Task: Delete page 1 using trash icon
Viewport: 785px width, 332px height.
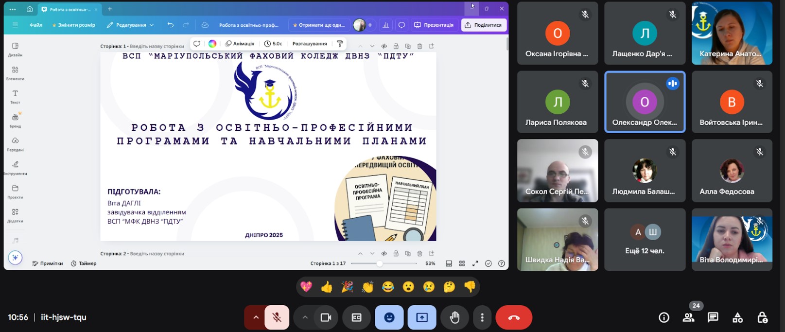Action: coord(419,46)
